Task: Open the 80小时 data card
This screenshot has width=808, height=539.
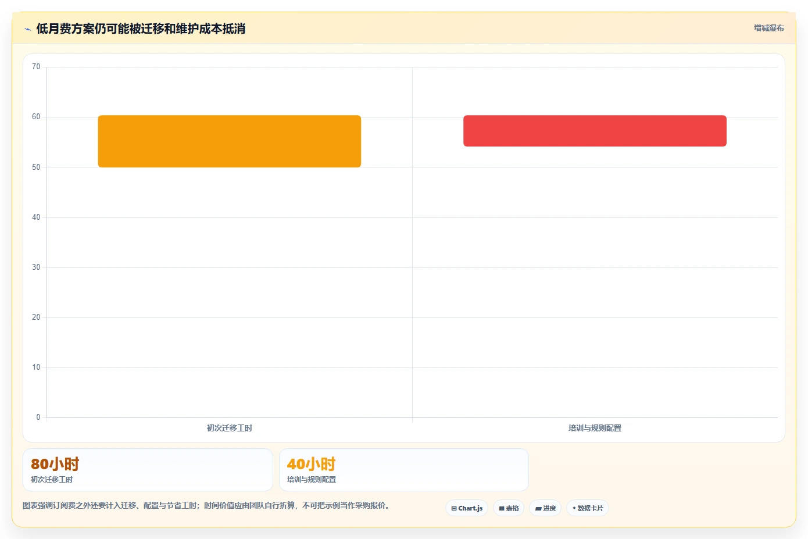Action: (148, 470)
